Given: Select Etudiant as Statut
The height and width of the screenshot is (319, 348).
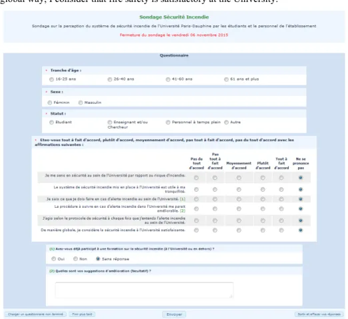Looking at the screenshot, I should 51,123.
